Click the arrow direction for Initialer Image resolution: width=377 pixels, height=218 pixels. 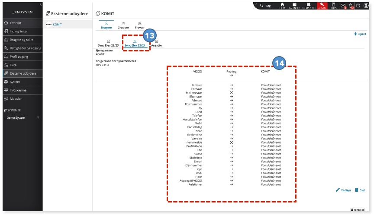(231, 85)
